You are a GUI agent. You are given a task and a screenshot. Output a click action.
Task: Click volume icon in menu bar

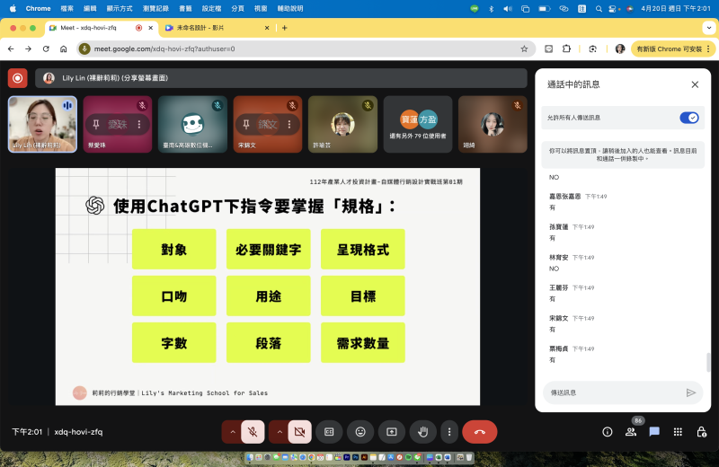(508, 9)
